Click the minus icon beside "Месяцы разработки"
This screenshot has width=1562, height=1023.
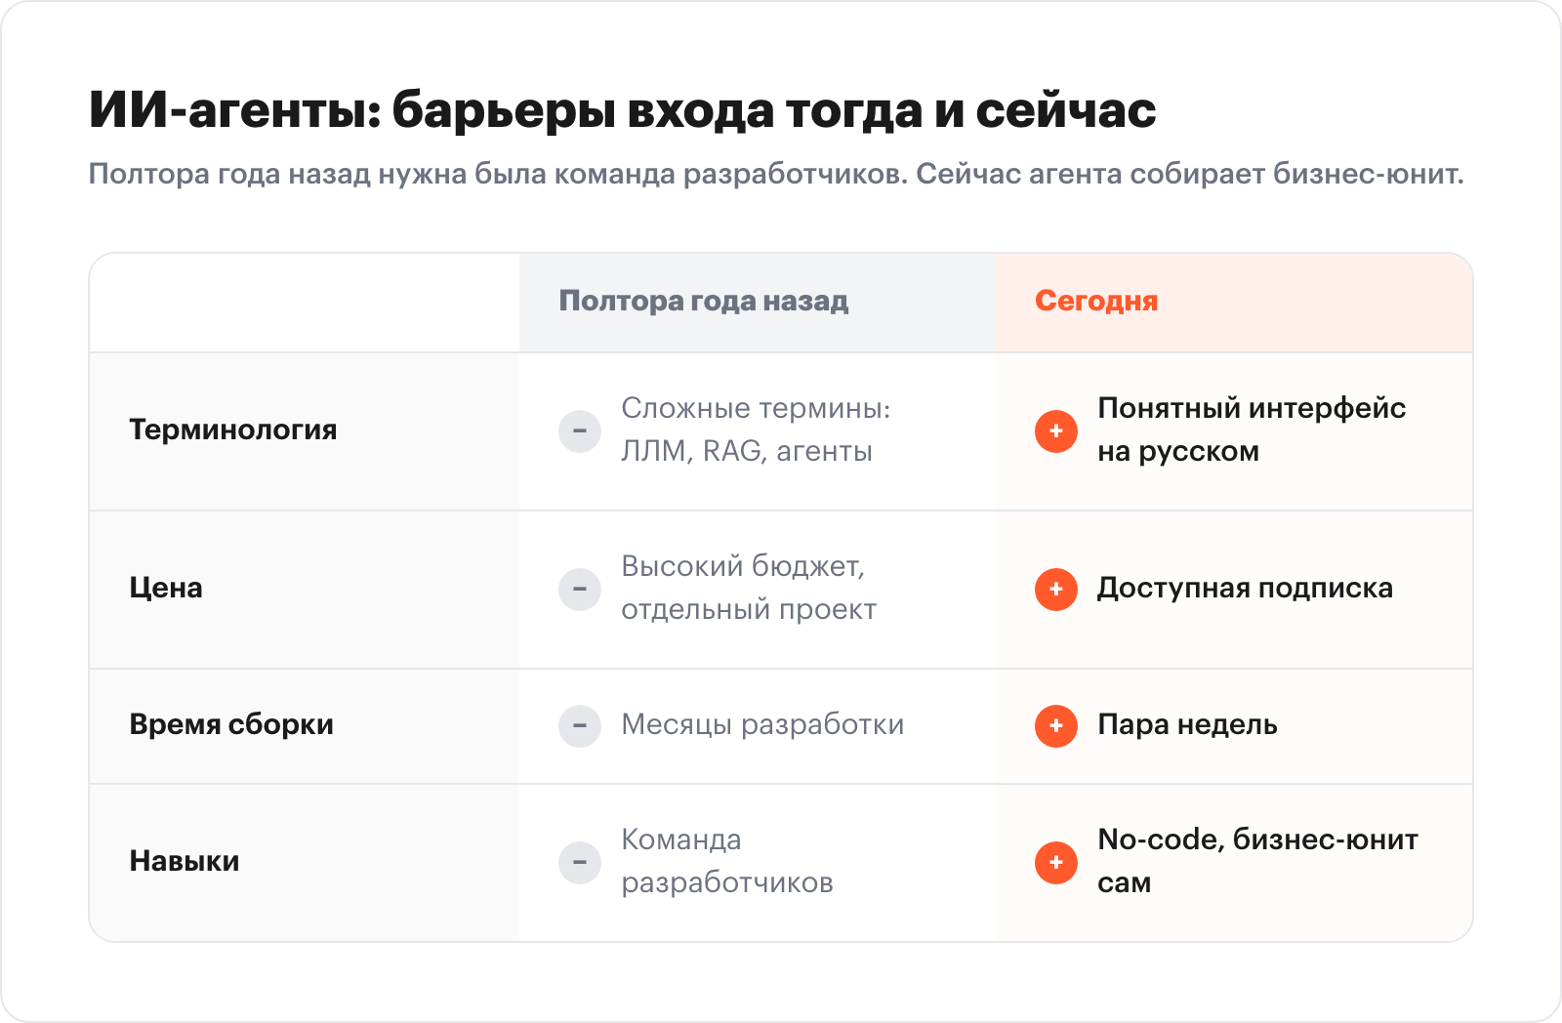(x=580, y=726)
